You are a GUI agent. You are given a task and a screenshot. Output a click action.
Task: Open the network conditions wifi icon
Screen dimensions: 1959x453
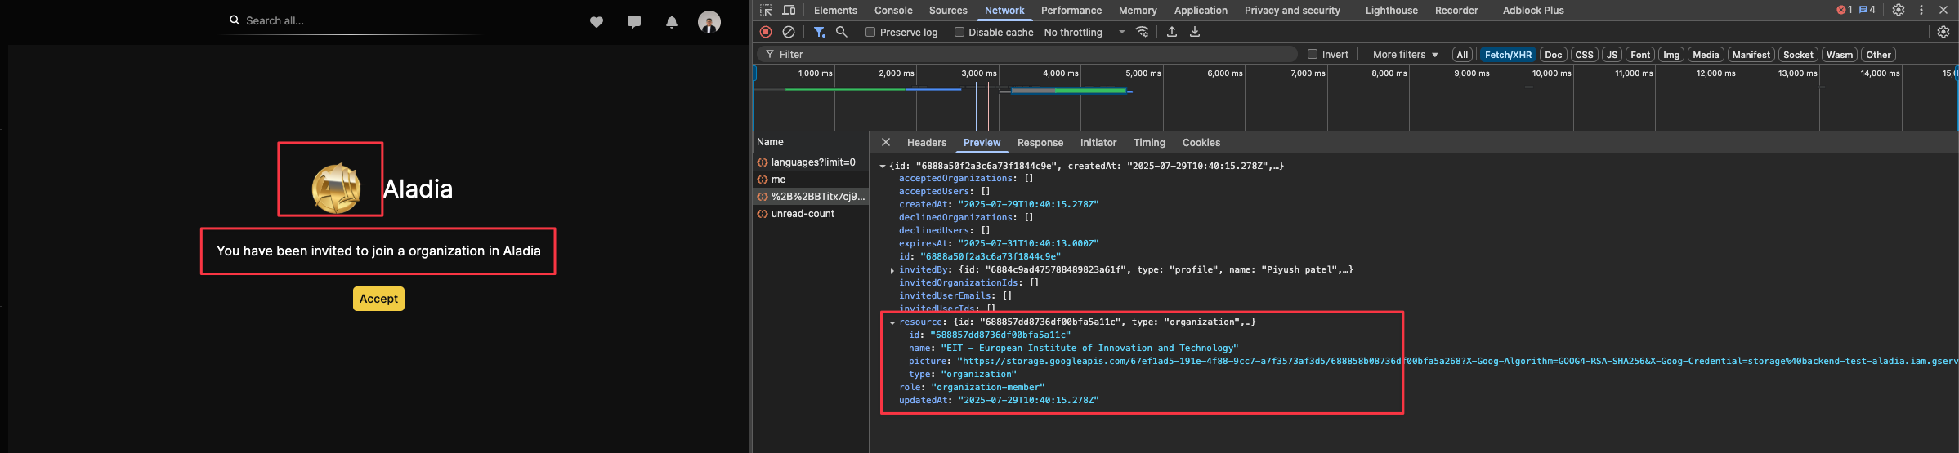click(1143, 32)
